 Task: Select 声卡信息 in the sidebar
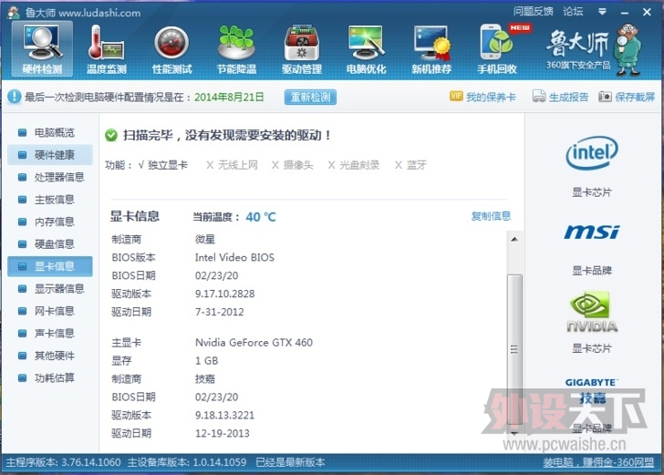(x=50, y=333)
